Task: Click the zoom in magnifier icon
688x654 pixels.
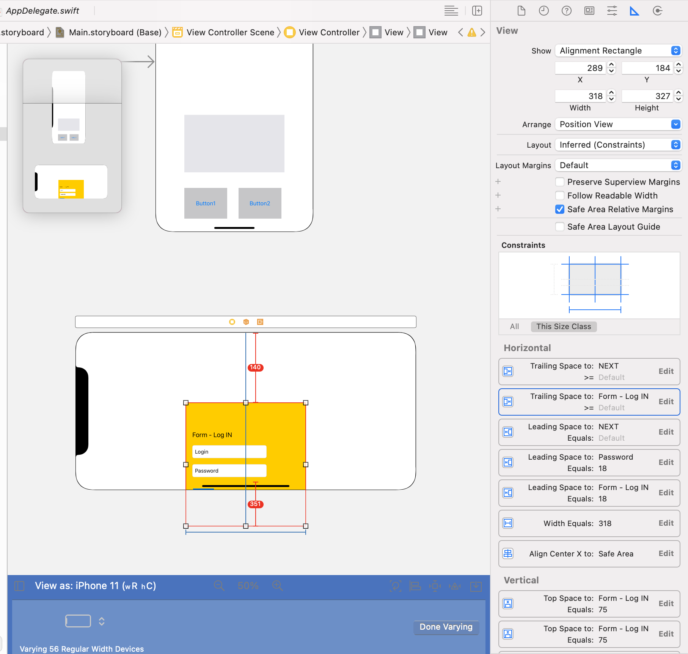Action: (x=277, y=586)
